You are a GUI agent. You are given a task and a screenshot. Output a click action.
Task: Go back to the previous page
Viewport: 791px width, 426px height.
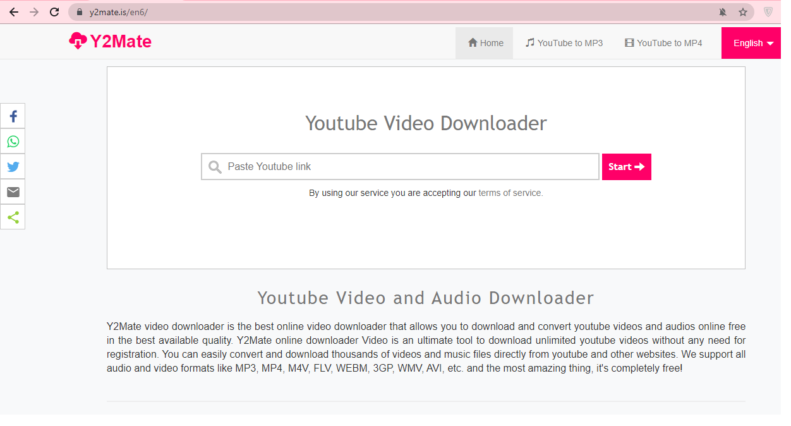click(x=13, y=12)
